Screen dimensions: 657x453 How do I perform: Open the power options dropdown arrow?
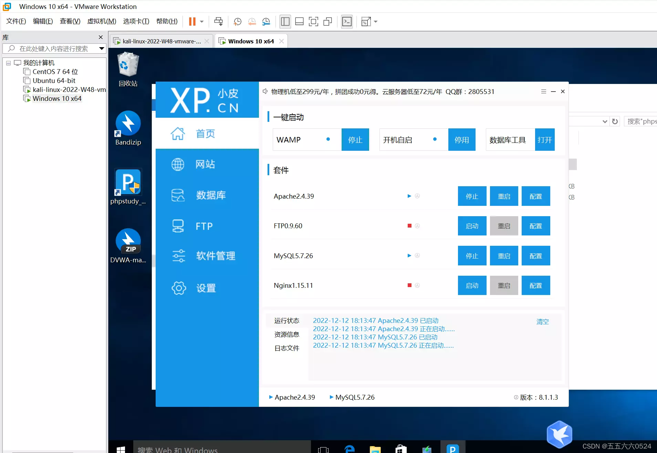click(202, 22)
